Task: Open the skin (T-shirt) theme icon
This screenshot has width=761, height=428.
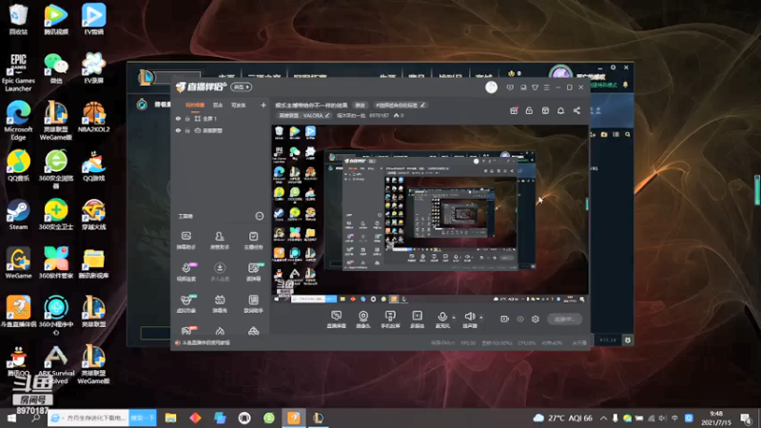Action: point(535,88)
